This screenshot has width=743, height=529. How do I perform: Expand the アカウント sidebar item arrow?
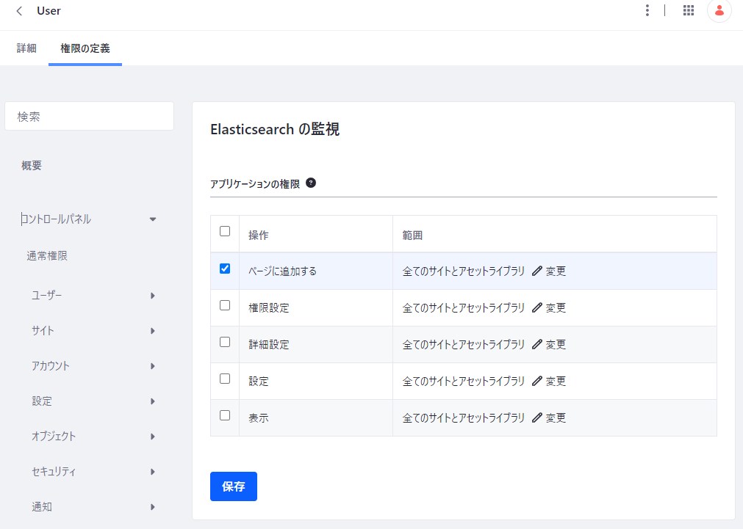(153, 366)
